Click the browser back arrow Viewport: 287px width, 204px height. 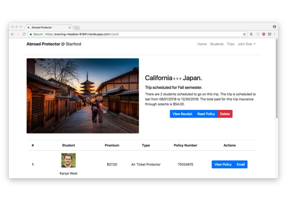[x=12, y=34]
